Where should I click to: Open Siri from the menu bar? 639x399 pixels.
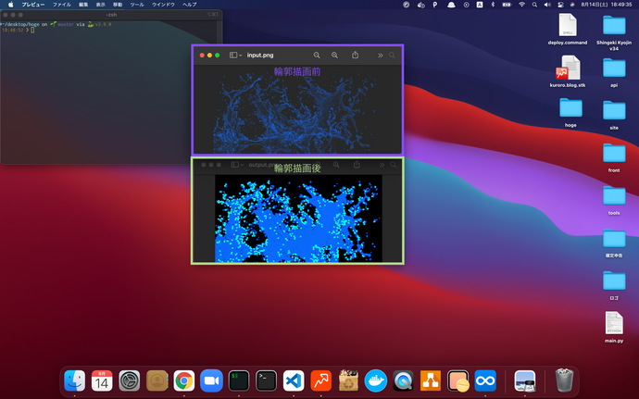(572, 5)
